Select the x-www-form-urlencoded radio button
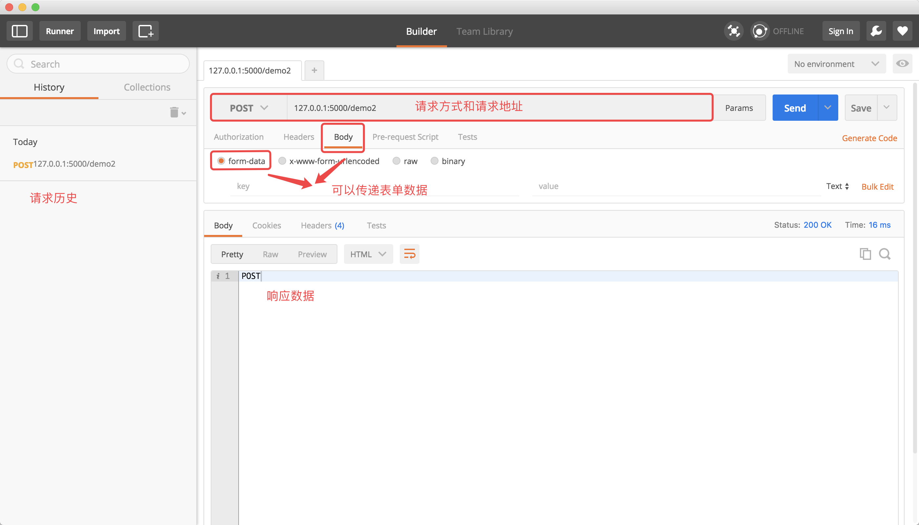 pos(282,161)
